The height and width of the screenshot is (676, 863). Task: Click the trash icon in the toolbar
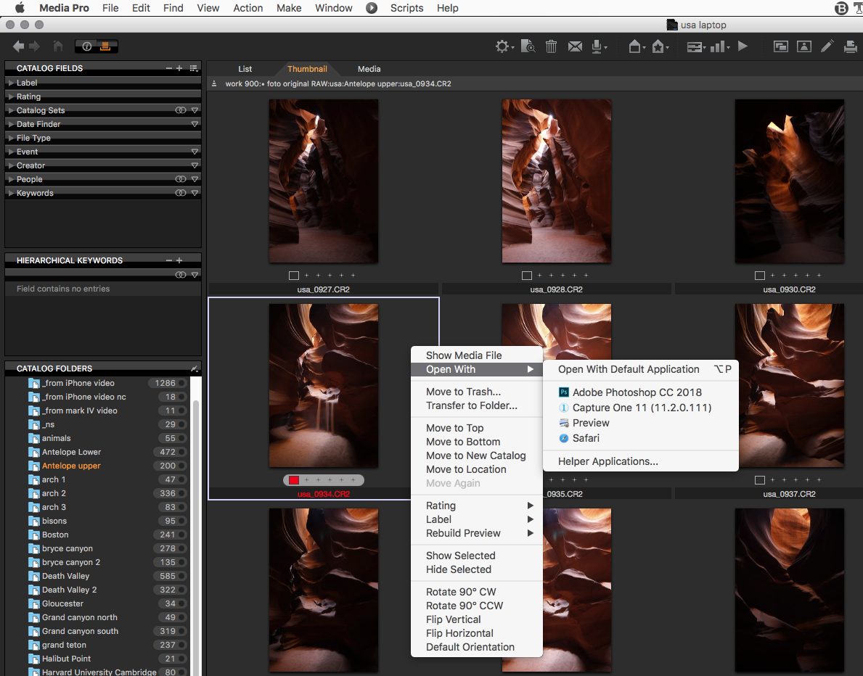[x=551, y=46]
